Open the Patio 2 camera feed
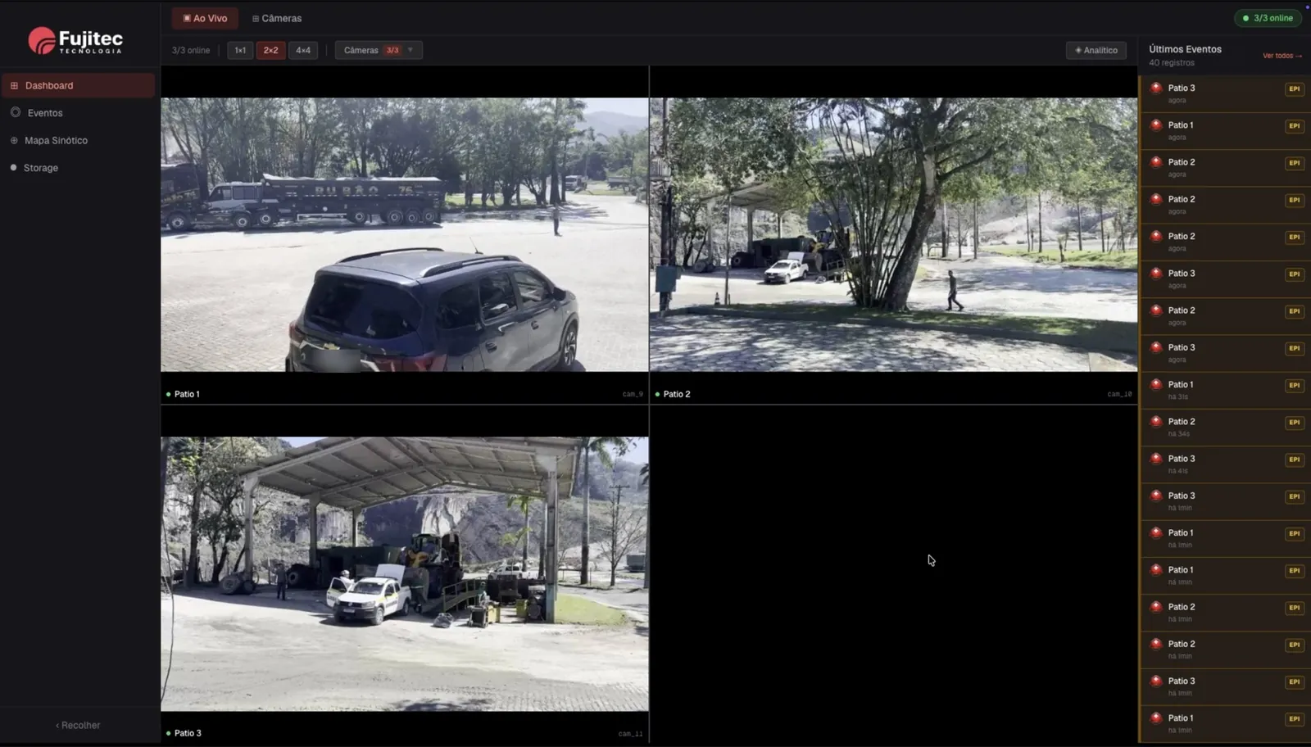Screen dimensions: 1311x747 [x=893, y=235]
